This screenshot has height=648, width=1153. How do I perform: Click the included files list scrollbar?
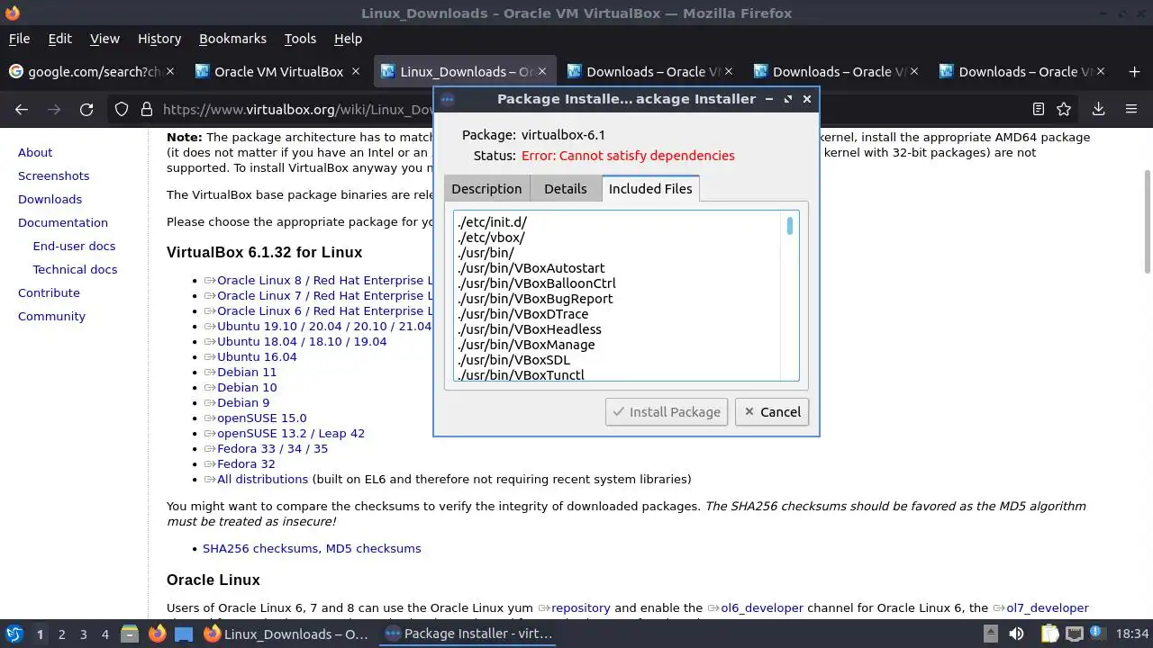(790, 225)
